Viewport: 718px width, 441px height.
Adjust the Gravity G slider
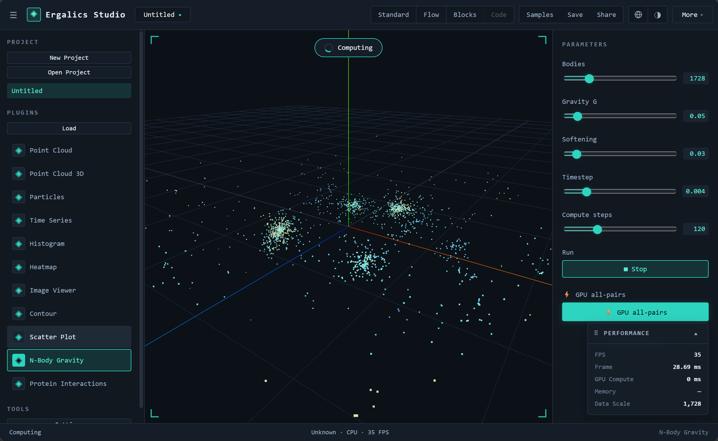click(620, 116)
